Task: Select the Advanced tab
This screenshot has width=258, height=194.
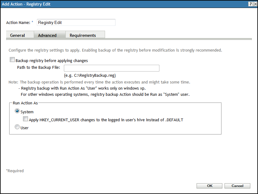Action: tap(47, 35)
